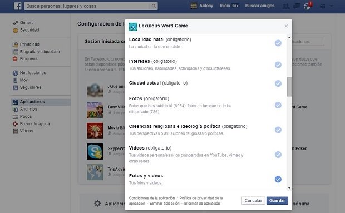Screen dimensions: 345x213
Task: Go to Inicio in top bar
Action: coord(225,6)
